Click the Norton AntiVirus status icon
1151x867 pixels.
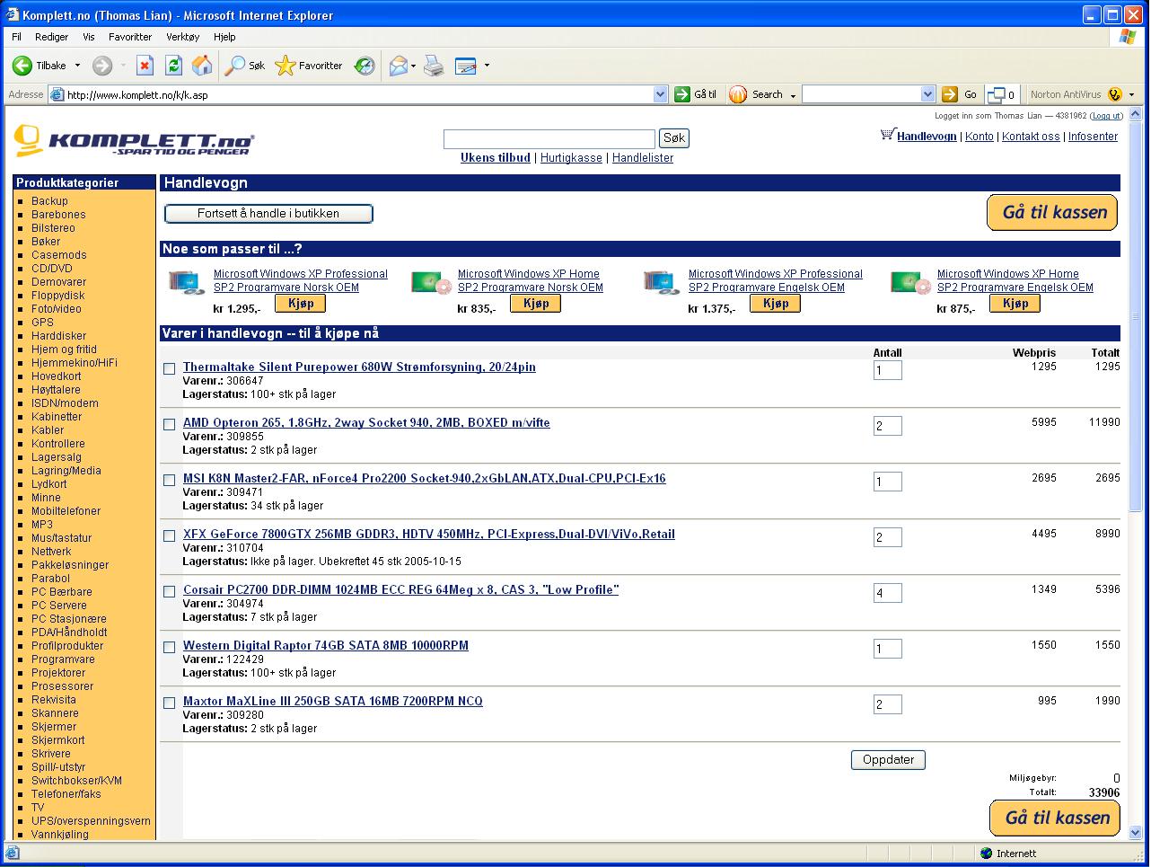[1115, 94]
